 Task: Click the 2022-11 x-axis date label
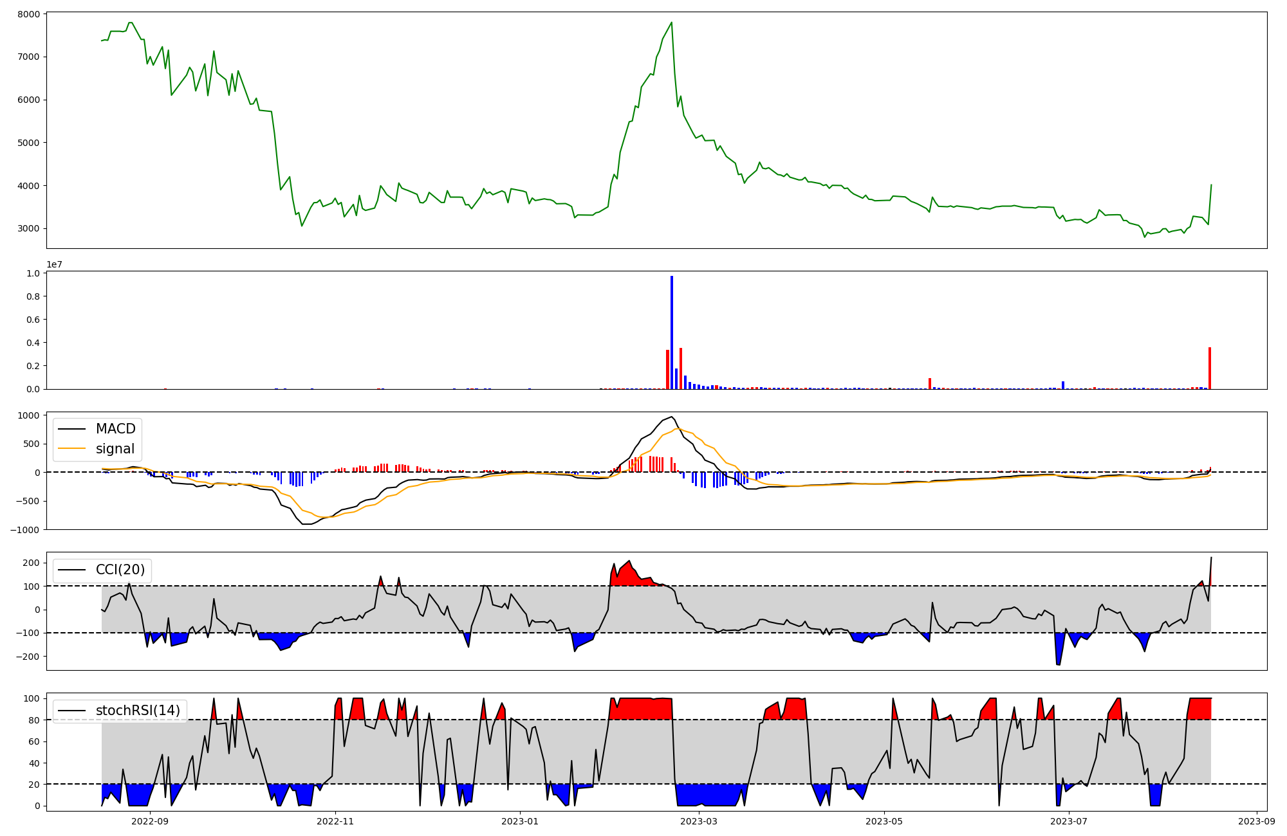(x=335, y=821)
